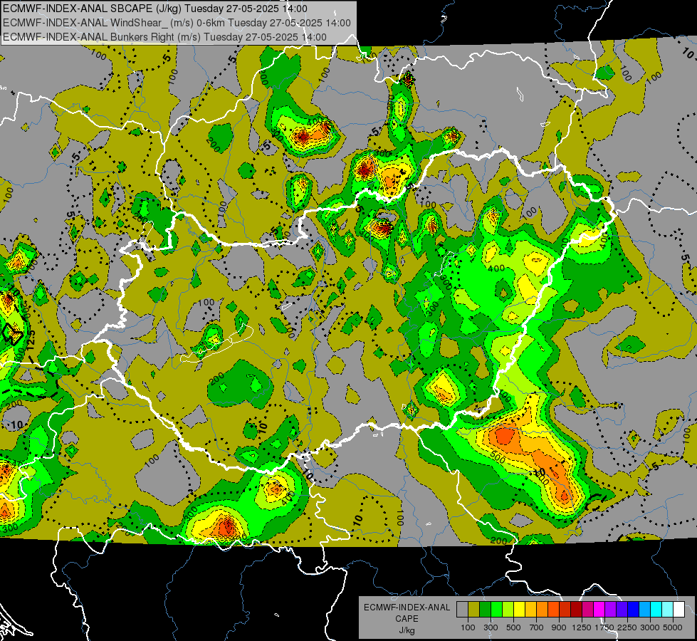Screen dimensions: 697x641
Task: Select the pinkish-magenta legend swatch after 1250
Action: pos(587,610)
